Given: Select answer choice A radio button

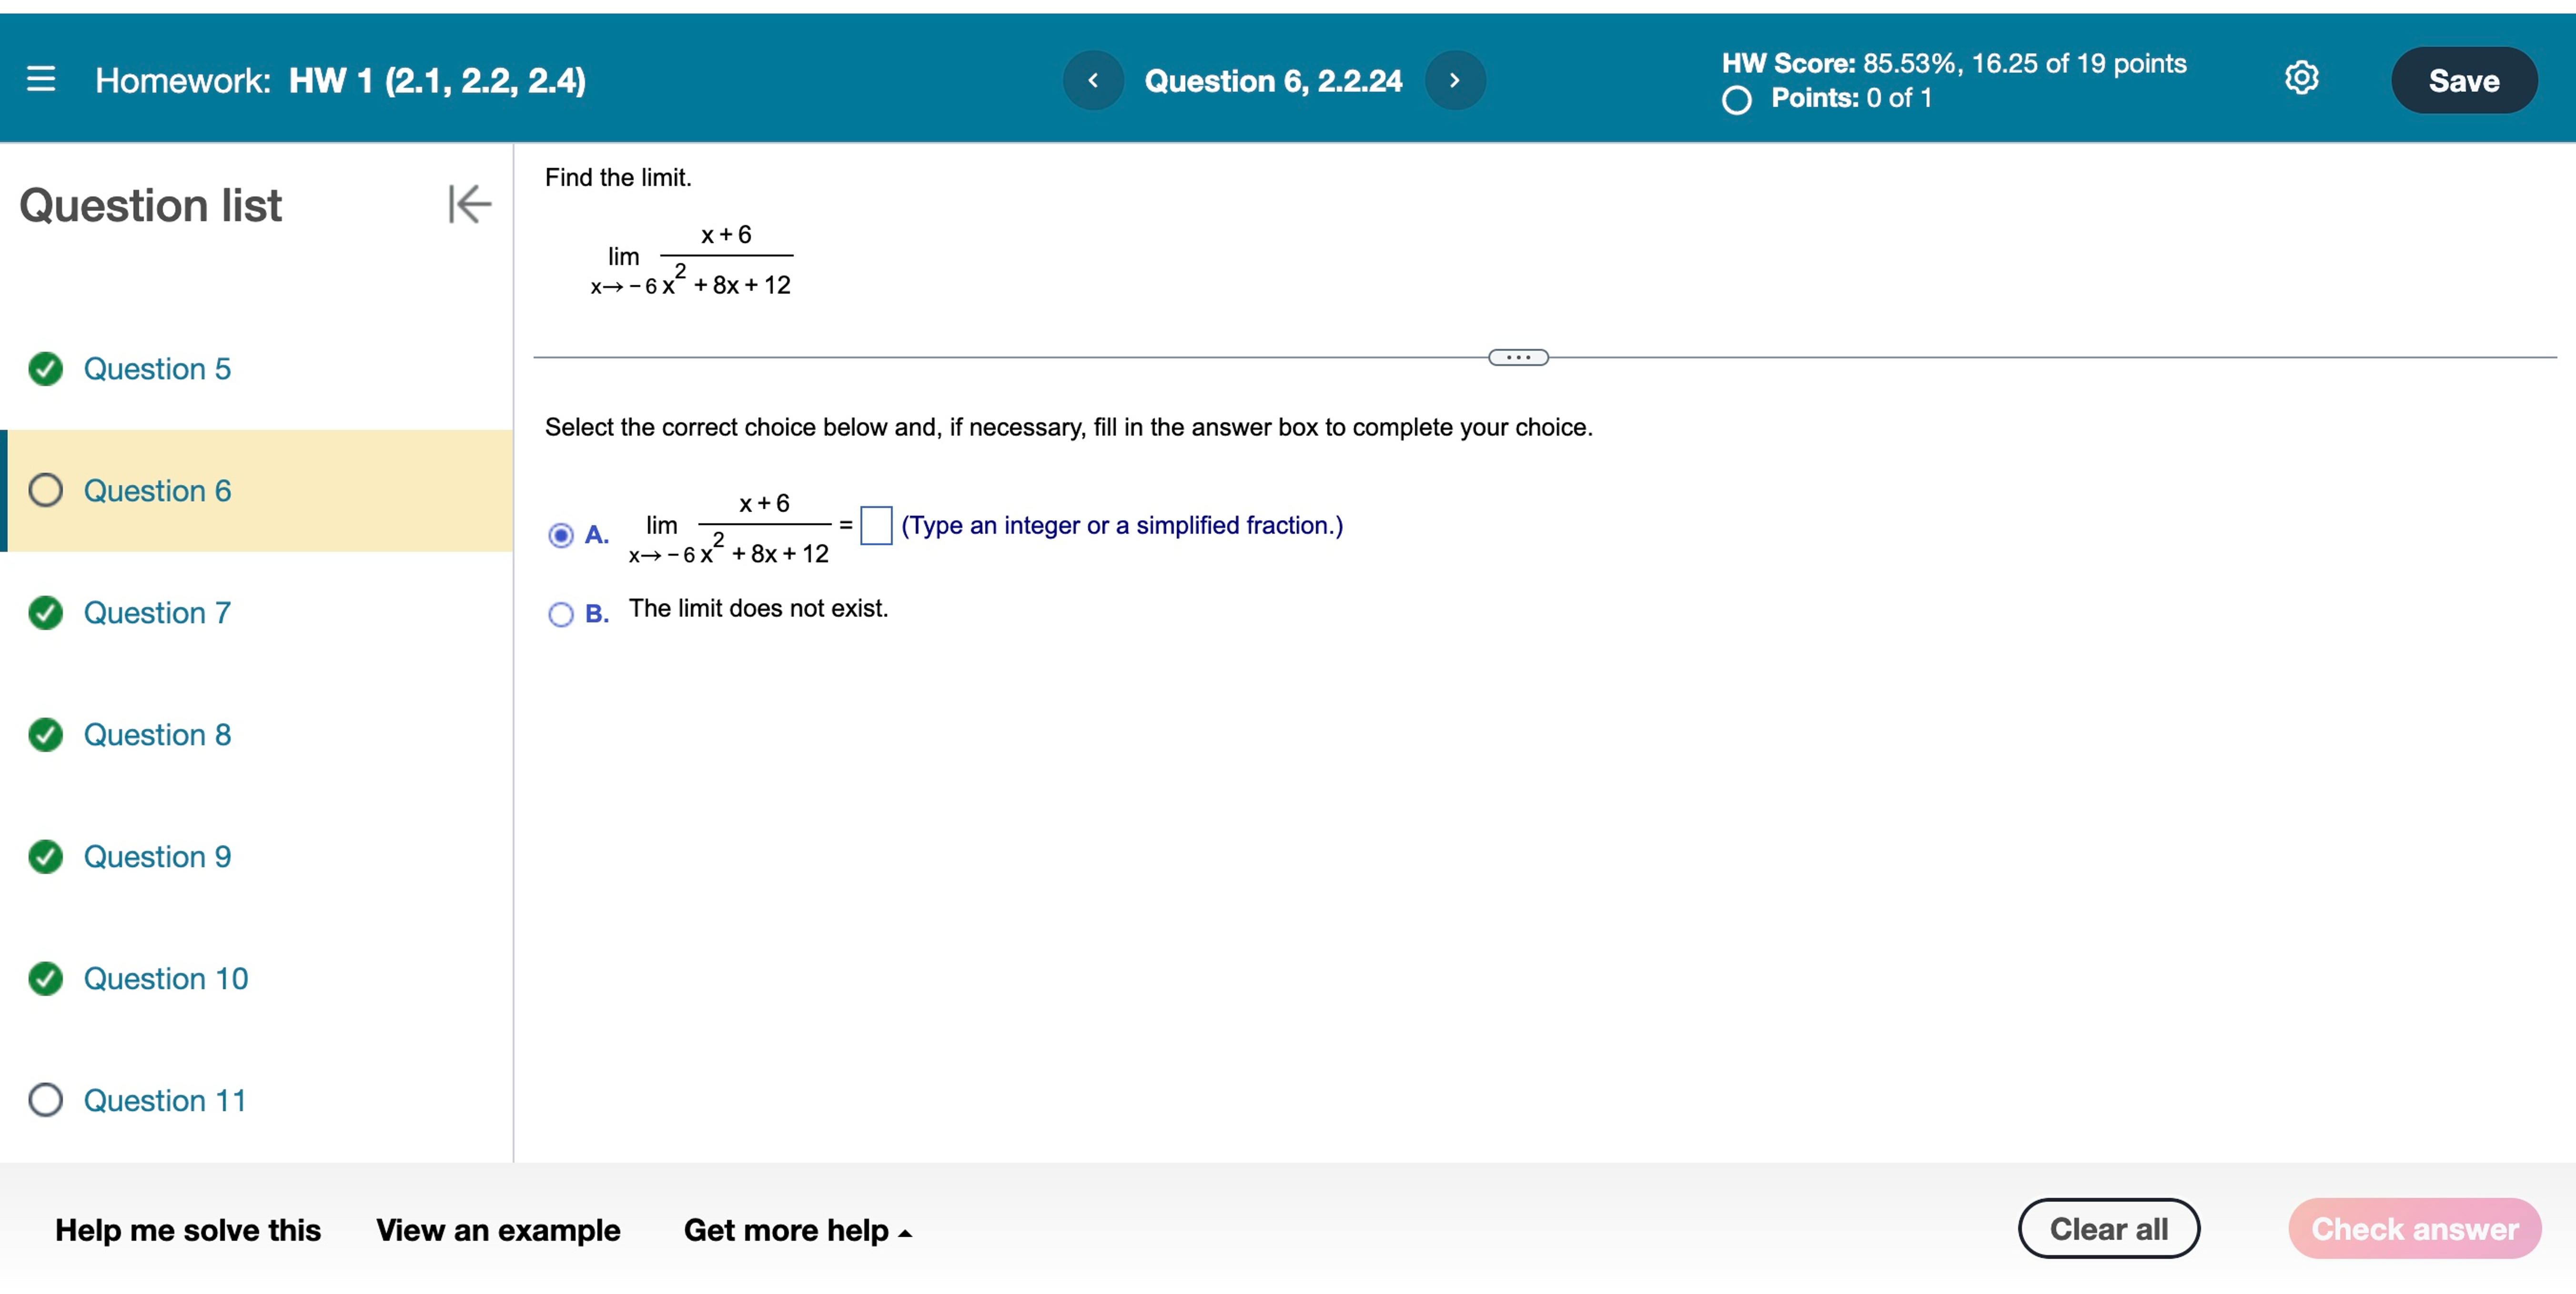Looking at the screenshot, I should [561, 535].
